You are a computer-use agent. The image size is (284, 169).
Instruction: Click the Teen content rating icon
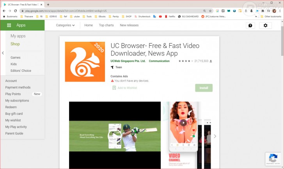pyautogui.click(x=112, y=67)
